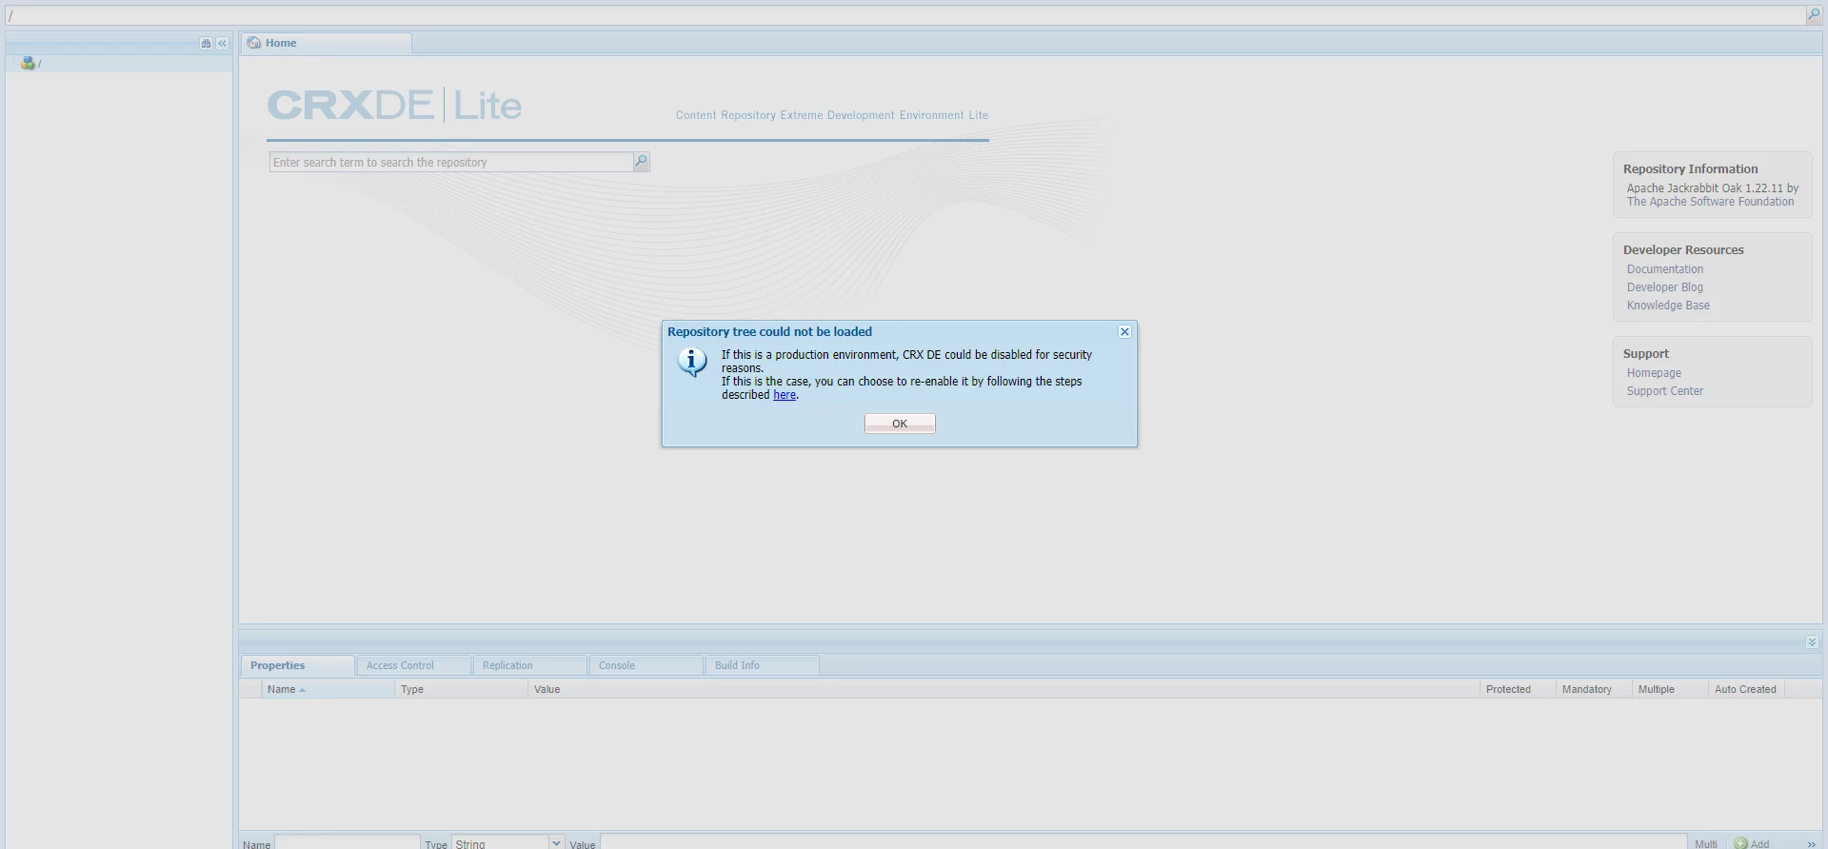Open the Documentation link

click(1665, 269)
